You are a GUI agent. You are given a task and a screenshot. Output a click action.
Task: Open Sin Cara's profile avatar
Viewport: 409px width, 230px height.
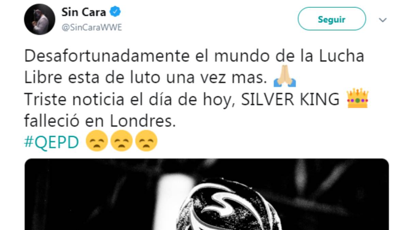[40, 19]
